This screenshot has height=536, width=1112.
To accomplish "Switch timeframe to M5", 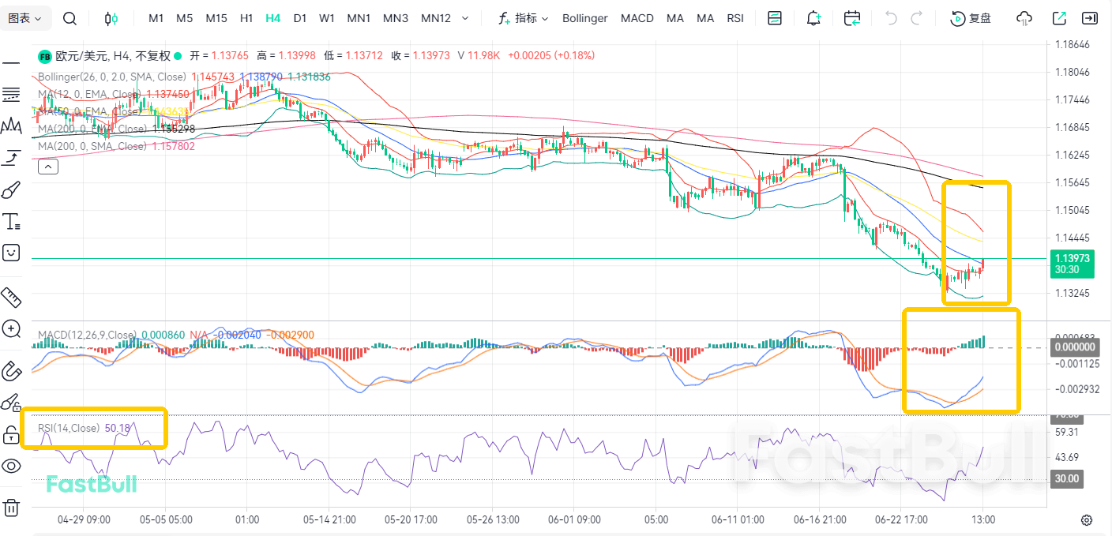I will coord(184,18).
